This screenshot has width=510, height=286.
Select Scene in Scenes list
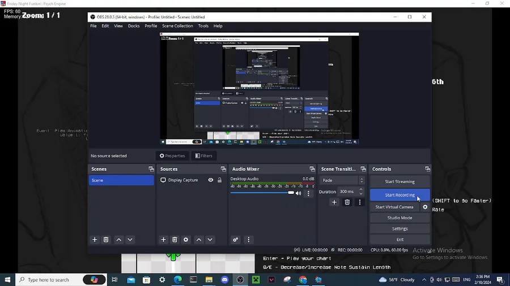(x=121, y=180)
